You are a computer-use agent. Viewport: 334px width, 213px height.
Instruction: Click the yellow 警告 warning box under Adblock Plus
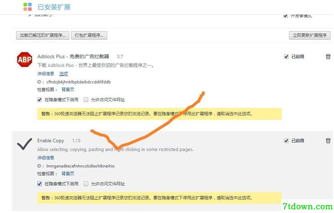pyautogui.click(x=159, y=114)
